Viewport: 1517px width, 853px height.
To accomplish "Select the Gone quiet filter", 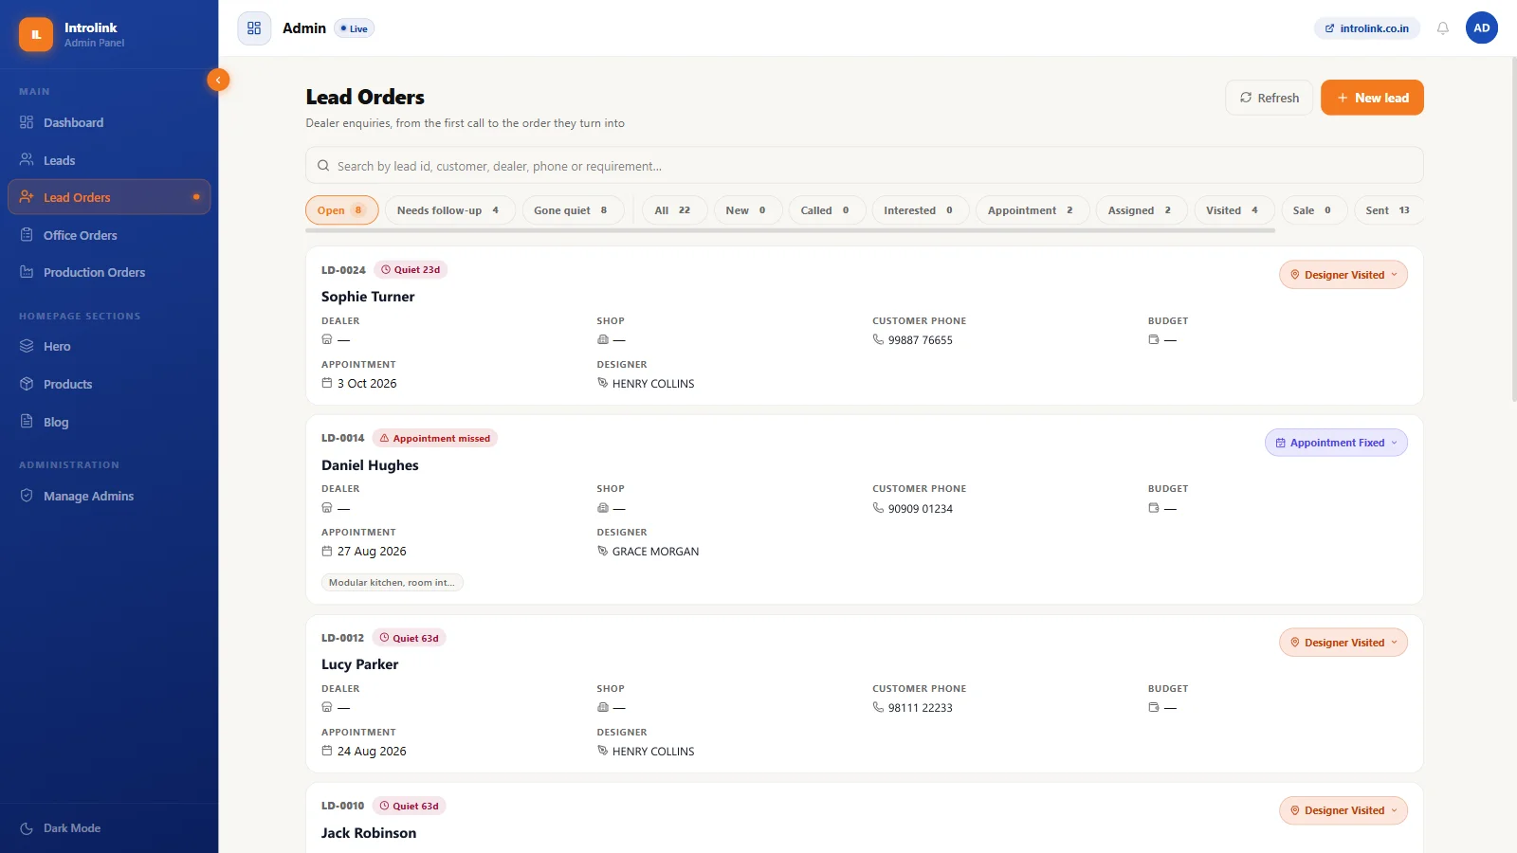I will [x=573, y=210].
